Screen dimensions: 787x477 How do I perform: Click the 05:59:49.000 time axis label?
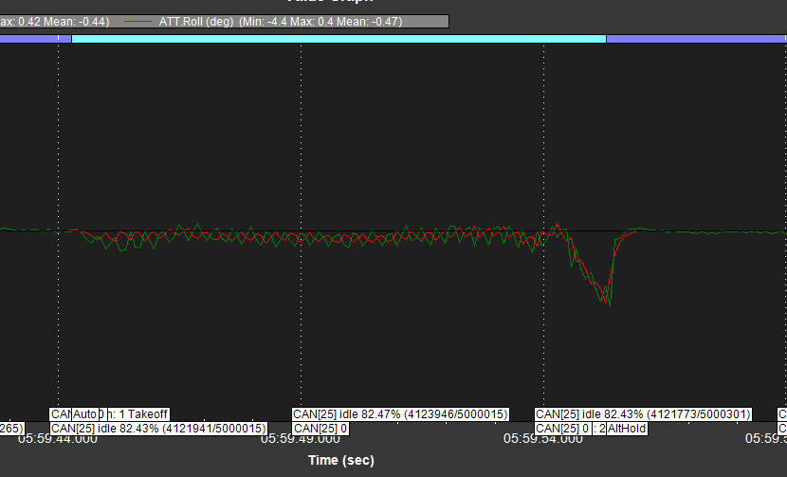pos(301,439)
